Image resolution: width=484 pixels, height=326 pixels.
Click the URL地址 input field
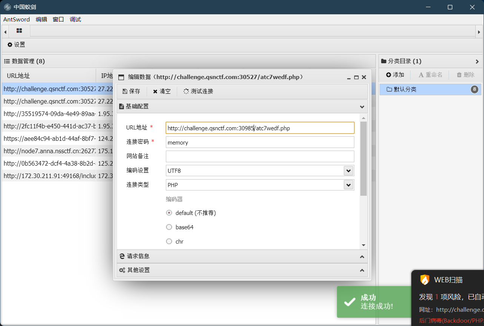[260, 128]
